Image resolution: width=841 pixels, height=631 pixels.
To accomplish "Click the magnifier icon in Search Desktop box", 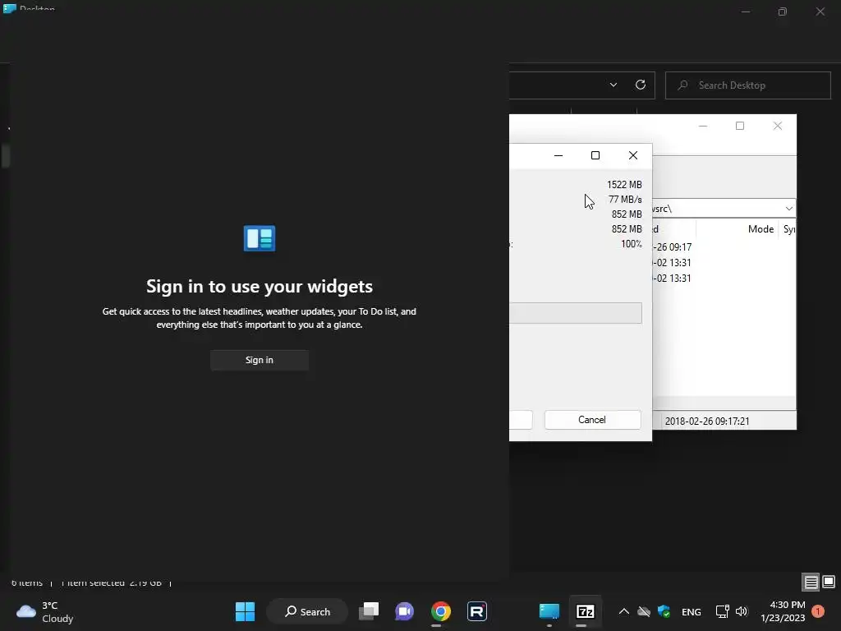I will click(682, 85).
